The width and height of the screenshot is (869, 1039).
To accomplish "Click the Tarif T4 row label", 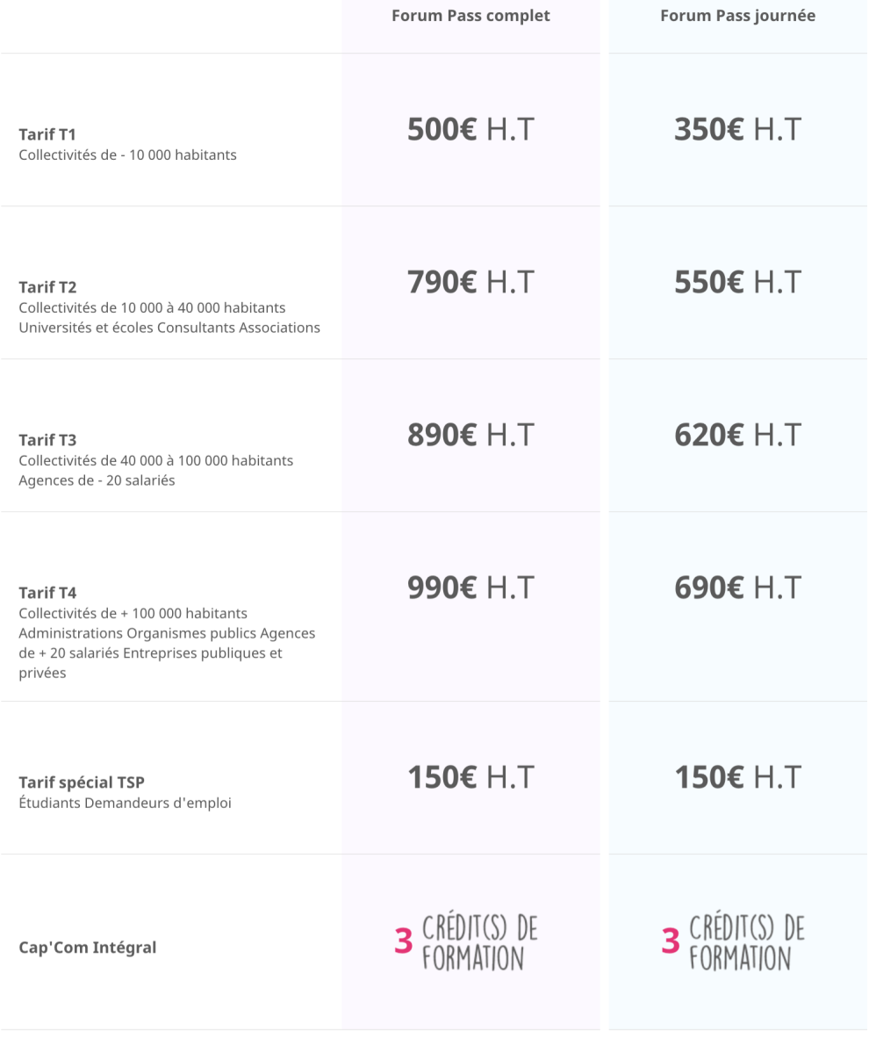I will pos(47,592).
